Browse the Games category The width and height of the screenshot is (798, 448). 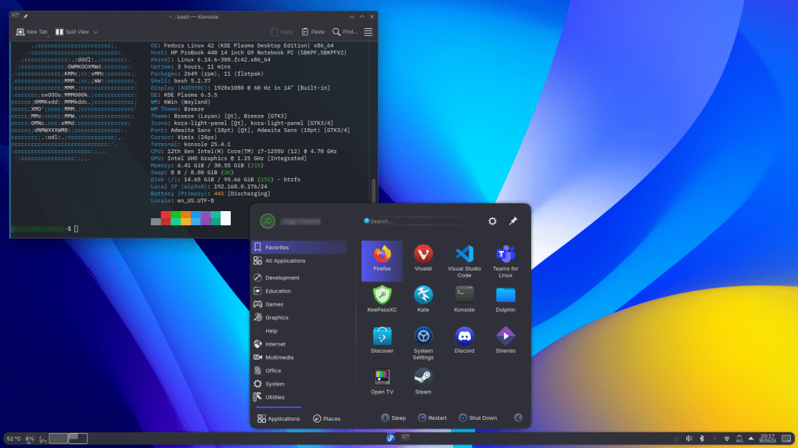pos(299,304)
